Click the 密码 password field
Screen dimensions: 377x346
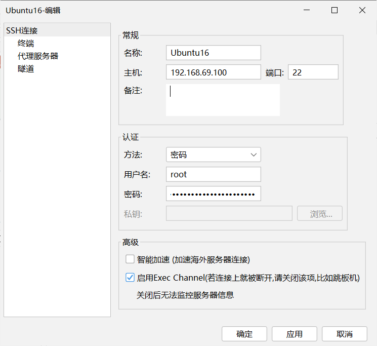point(213,194)
